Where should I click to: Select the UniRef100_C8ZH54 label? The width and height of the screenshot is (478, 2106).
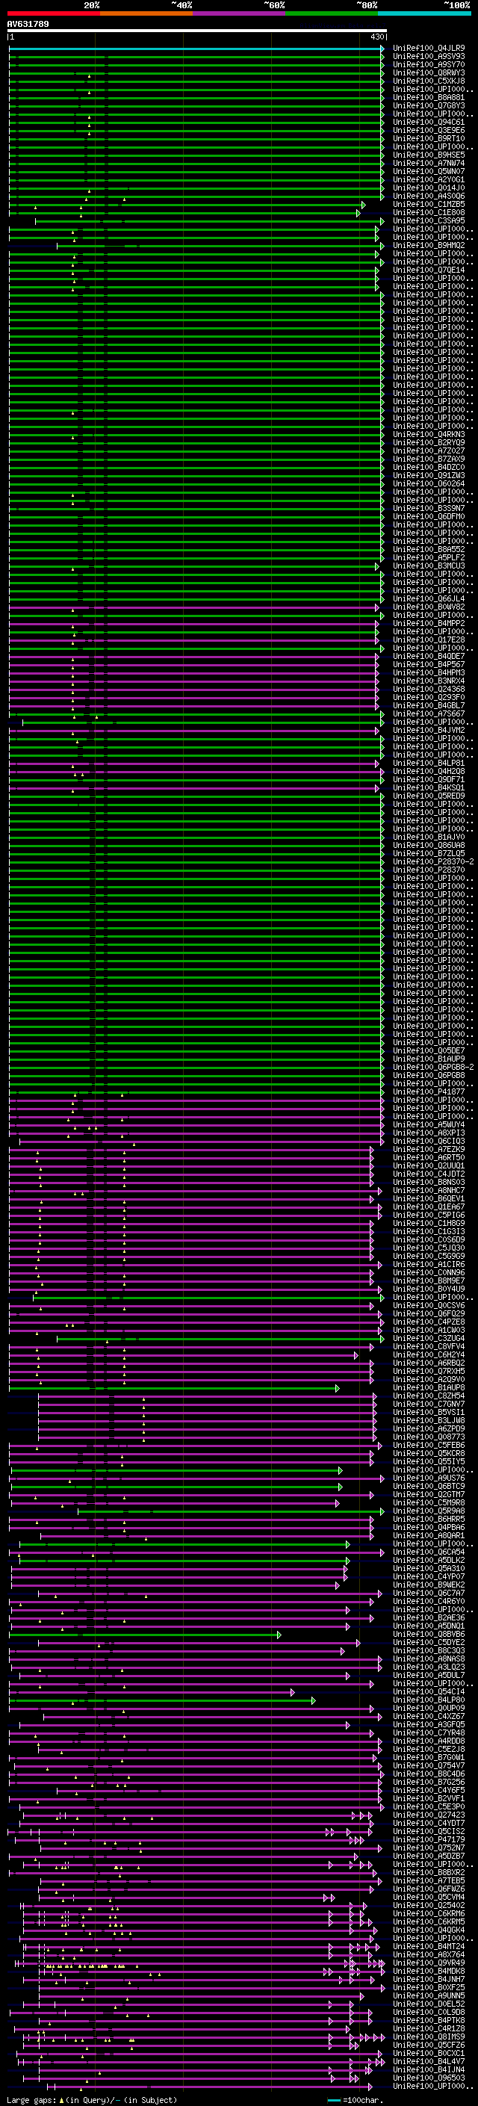(x=429, y=1396)
